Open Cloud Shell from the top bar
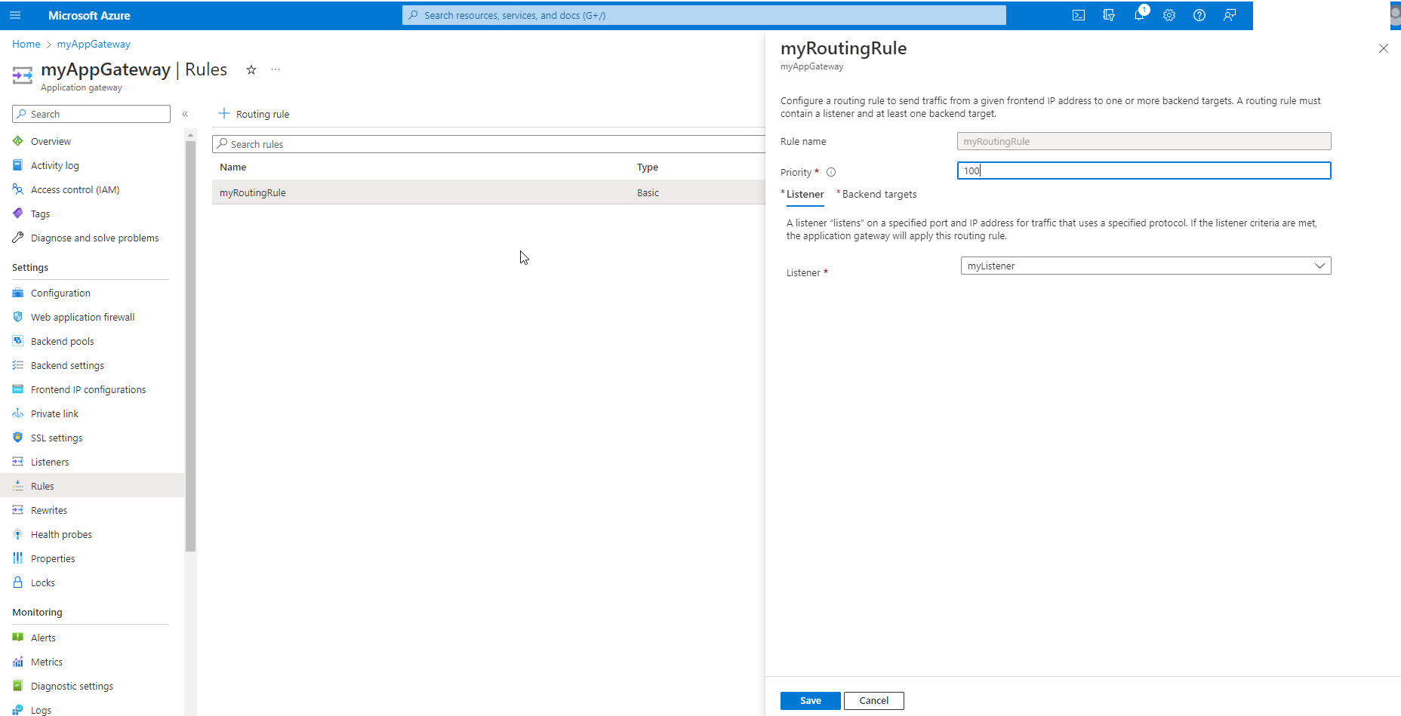 1079,15
